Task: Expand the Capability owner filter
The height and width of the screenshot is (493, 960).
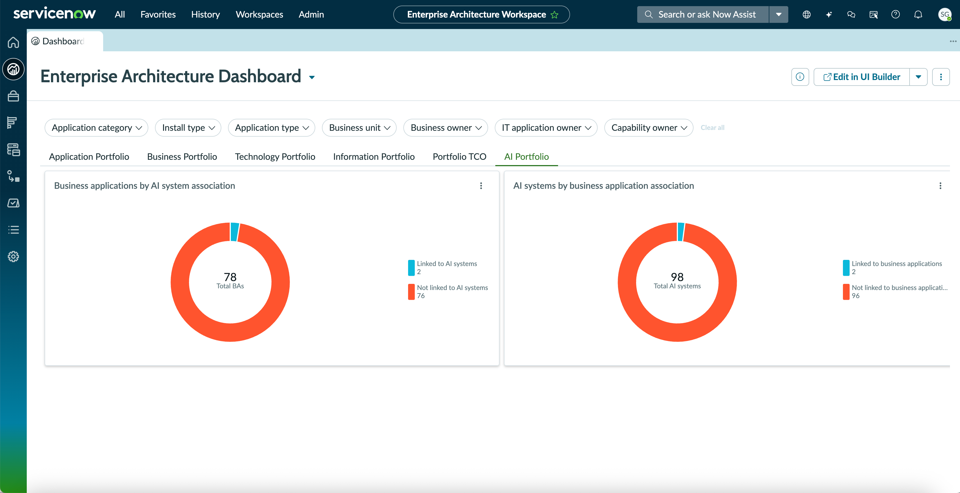Action: tap(649, 127)
